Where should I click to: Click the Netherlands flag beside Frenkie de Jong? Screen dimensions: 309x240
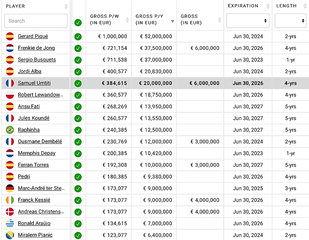[x=10, y=48]
